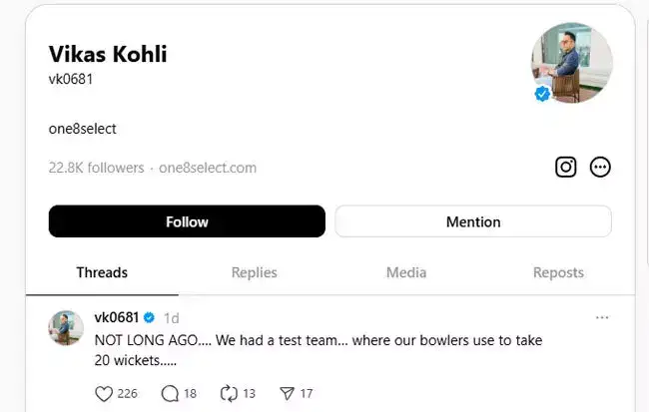
Task: Repost the thread using the repost icon
Action: [x=229, y=393]
